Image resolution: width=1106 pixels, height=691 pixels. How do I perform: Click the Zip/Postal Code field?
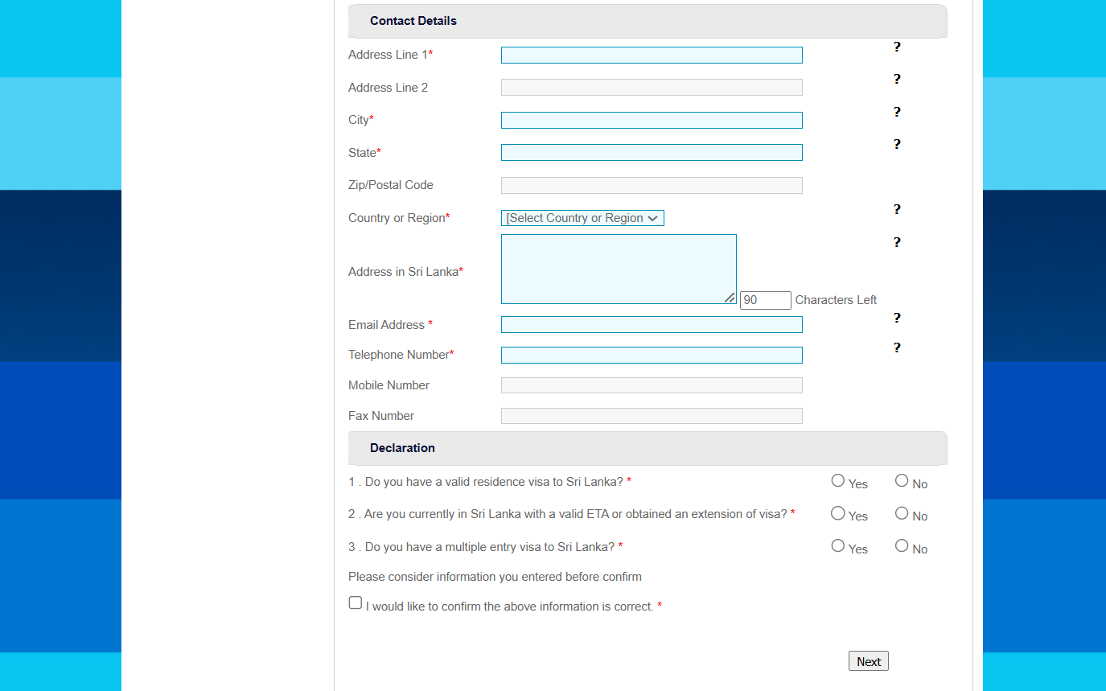tap(652, 186)
